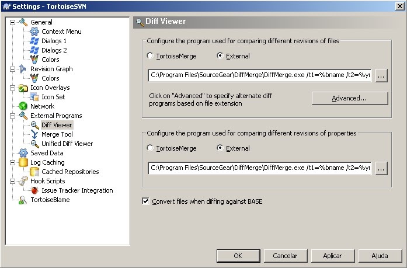407x268 pixels.
Task: Collapse the General tree node
Action: point(12,22)
